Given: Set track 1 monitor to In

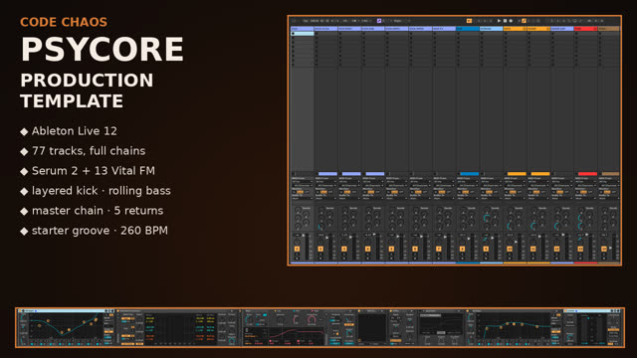Looking at the screenshot, I should click(294, 192).
